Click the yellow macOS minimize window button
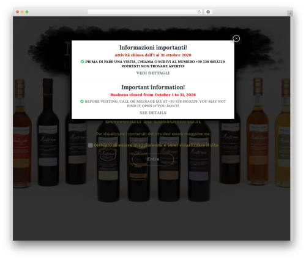Image resolution: width=306 pixels, height=259 pixels. point(22,12)
